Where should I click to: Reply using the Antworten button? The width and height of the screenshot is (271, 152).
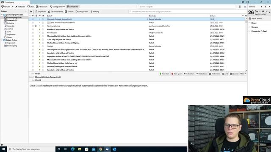pyautogui.click(x=189, y=74)
